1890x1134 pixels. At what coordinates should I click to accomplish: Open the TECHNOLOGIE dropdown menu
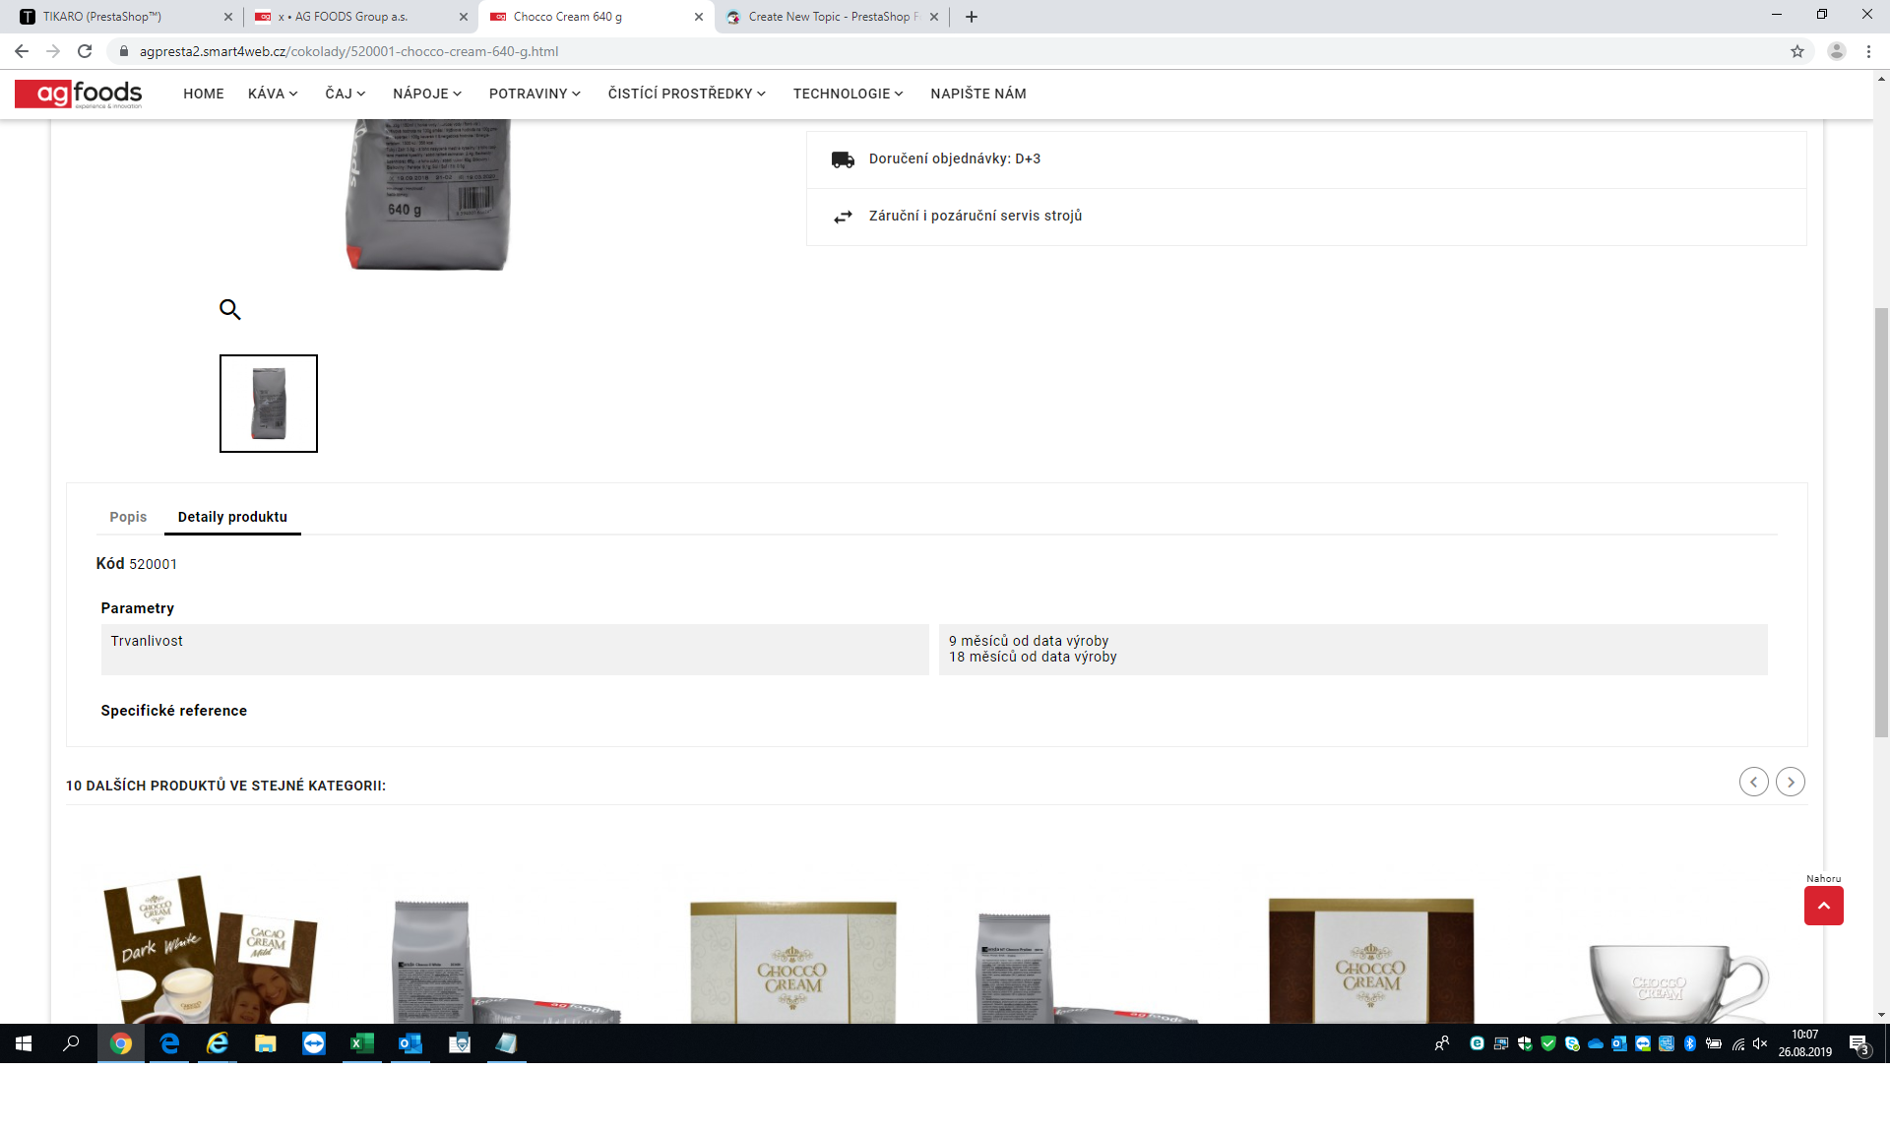tap(848, 94)
